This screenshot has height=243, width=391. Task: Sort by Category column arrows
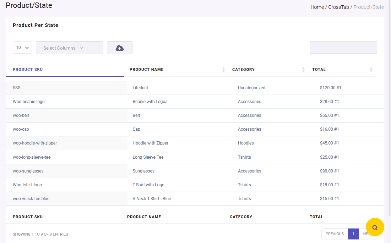[x=303, y=70]
